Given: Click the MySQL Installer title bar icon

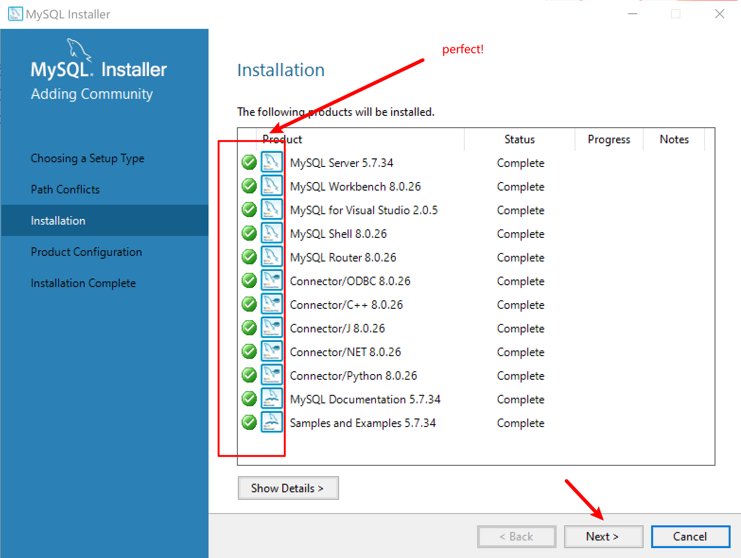Looking at the screenshot, I should [15, 14].
